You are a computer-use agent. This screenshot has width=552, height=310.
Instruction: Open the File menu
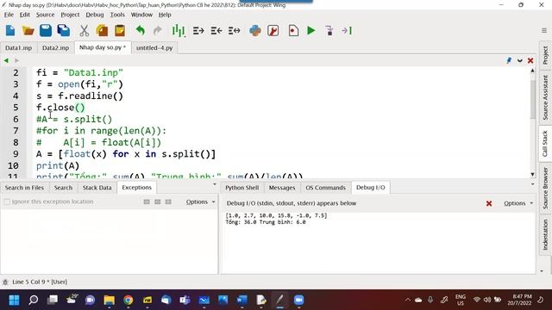point(9,15)
